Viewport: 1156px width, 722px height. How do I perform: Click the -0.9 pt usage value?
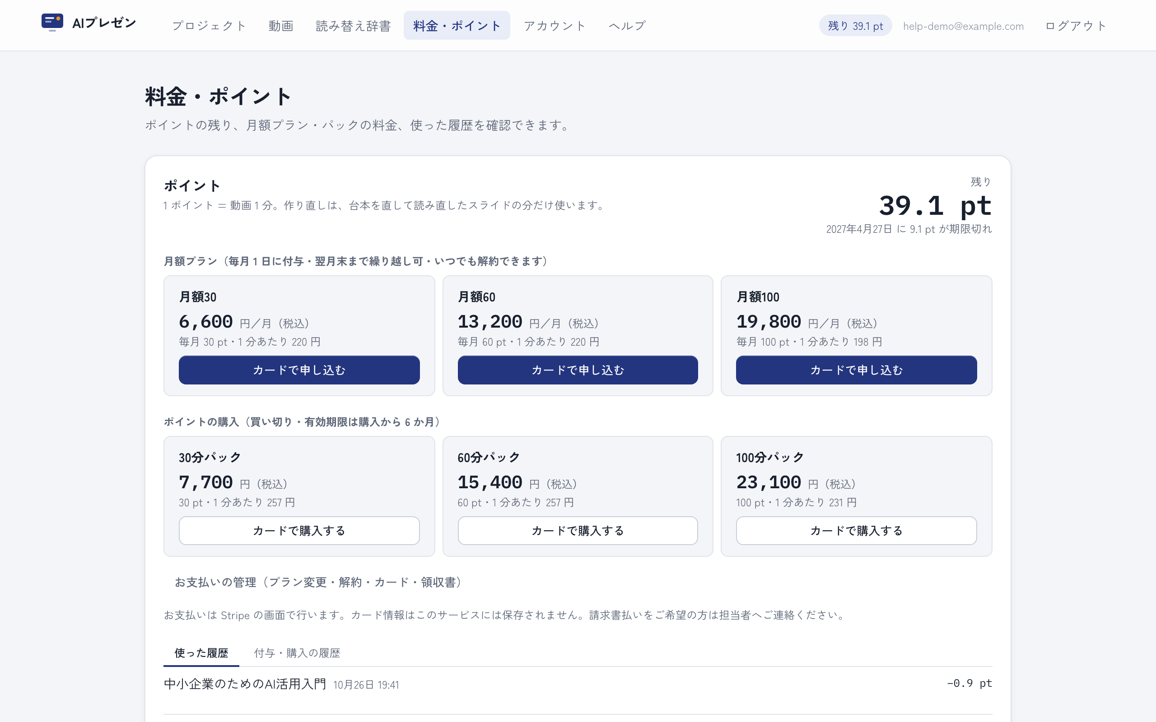click(969, 683)
